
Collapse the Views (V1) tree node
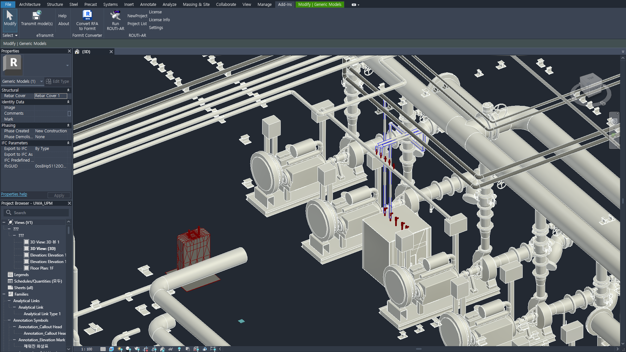pyautogui.click(x=4, y=223)
